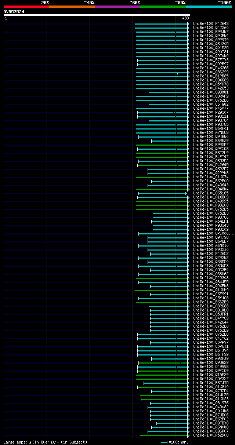The image size is (235, 445).
Task: Open hit UniRef100_A9P9T9
Action: [x=211, y=40]
